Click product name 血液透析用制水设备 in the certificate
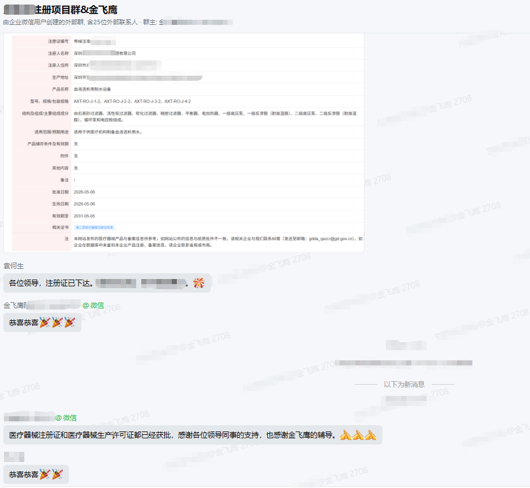530x488 pixels. pos(92,89)
